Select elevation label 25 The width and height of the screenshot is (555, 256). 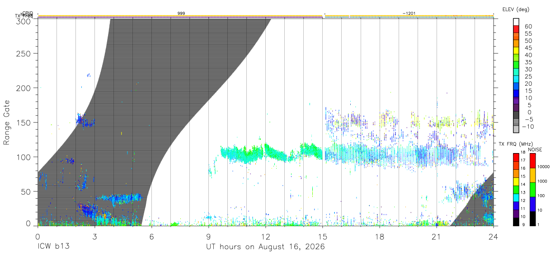point(527,76)
